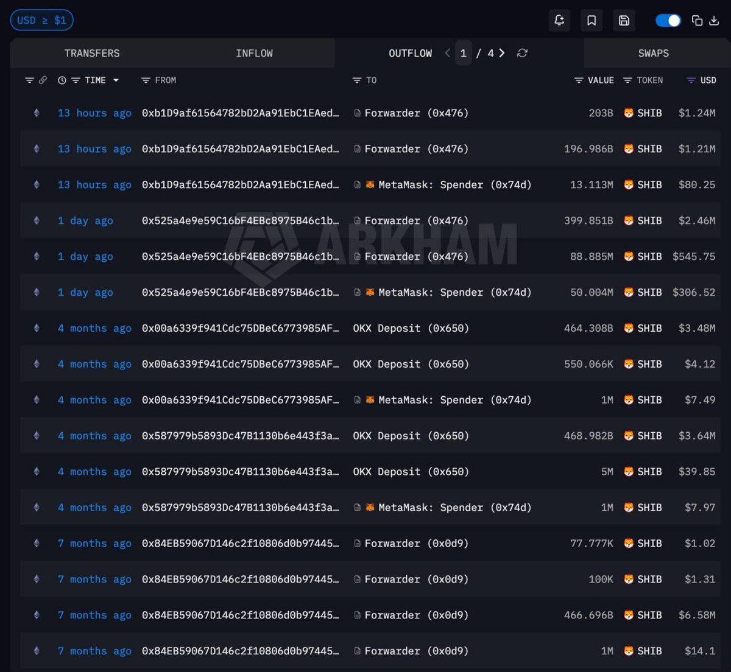Click the save disk icon

[624, 21]
